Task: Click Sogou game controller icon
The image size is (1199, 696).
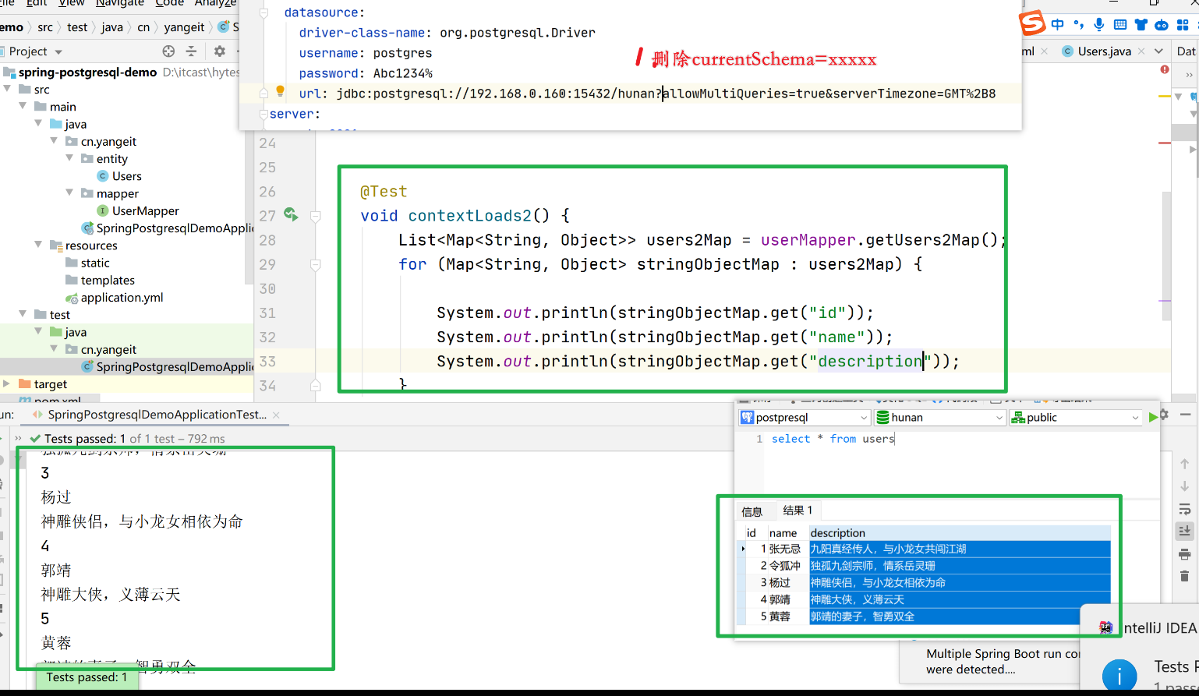Action: point(1162,25)
